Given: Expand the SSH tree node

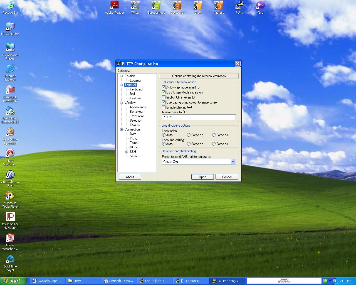Looking at the screenshot, I should tap(127, 152).
